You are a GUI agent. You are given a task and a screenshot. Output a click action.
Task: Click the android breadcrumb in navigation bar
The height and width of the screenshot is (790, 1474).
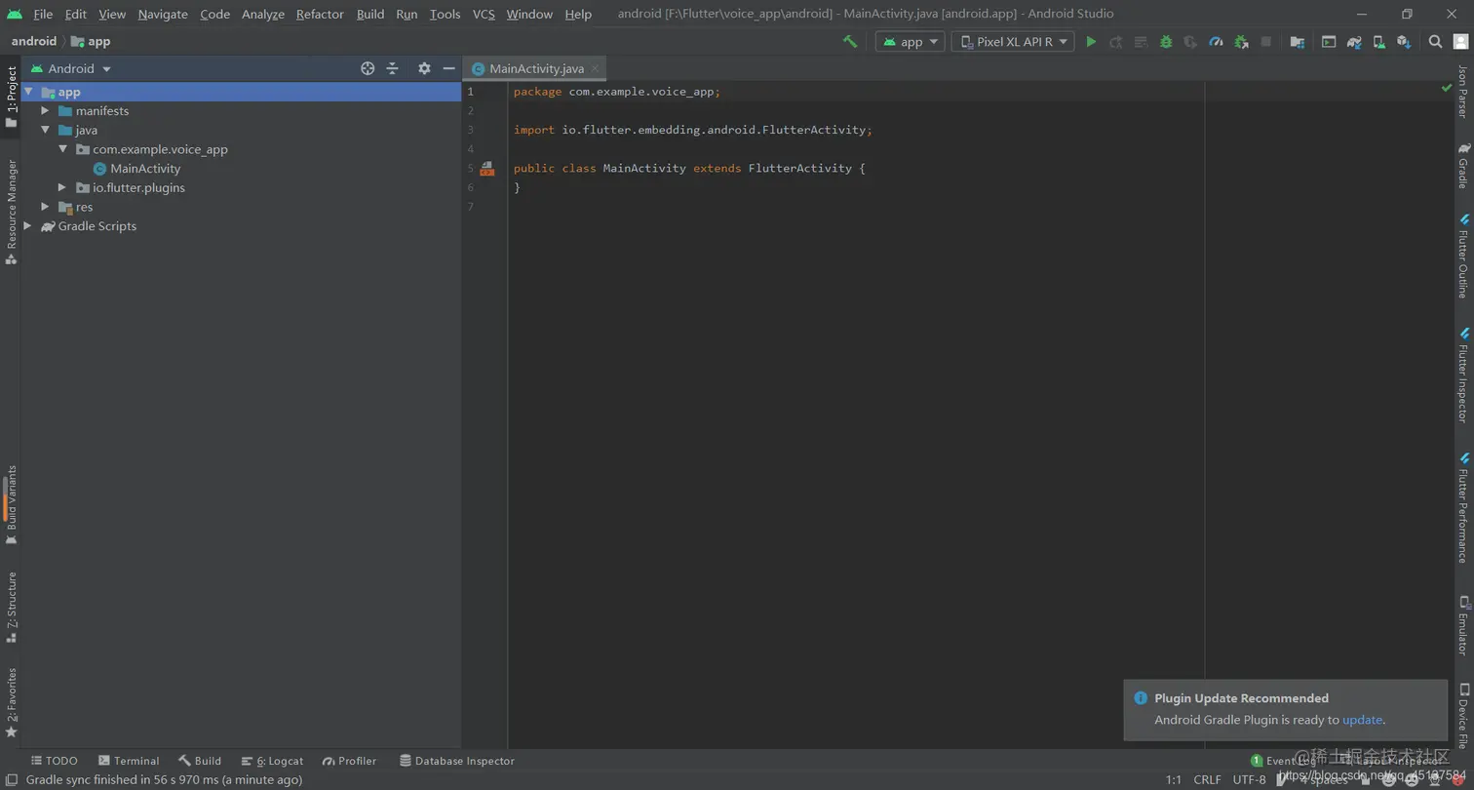click(x=34, y=41)
